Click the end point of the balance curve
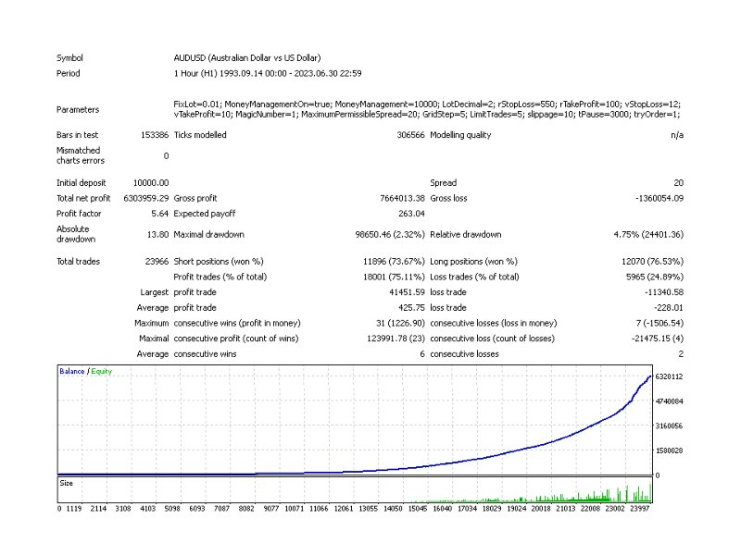Viewport: 741px width, 555px height. click(651, 376)
